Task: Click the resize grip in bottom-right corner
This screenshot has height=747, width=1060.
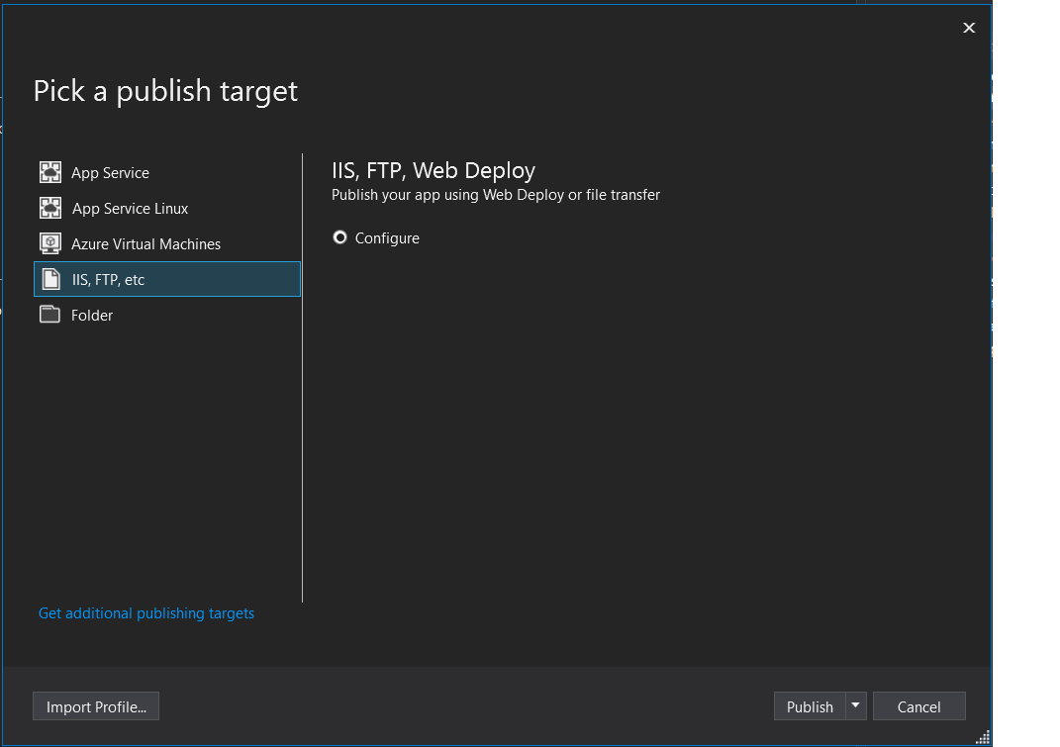Action: (x=984, y=738)
